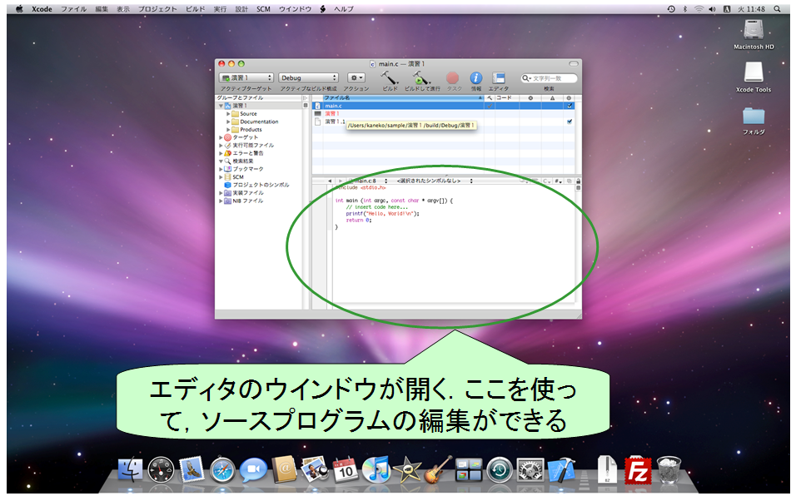The width and height of the screenshot is (796, 501).
Task: Toggle the editor lock icon
Action: [x=578, y=181]
